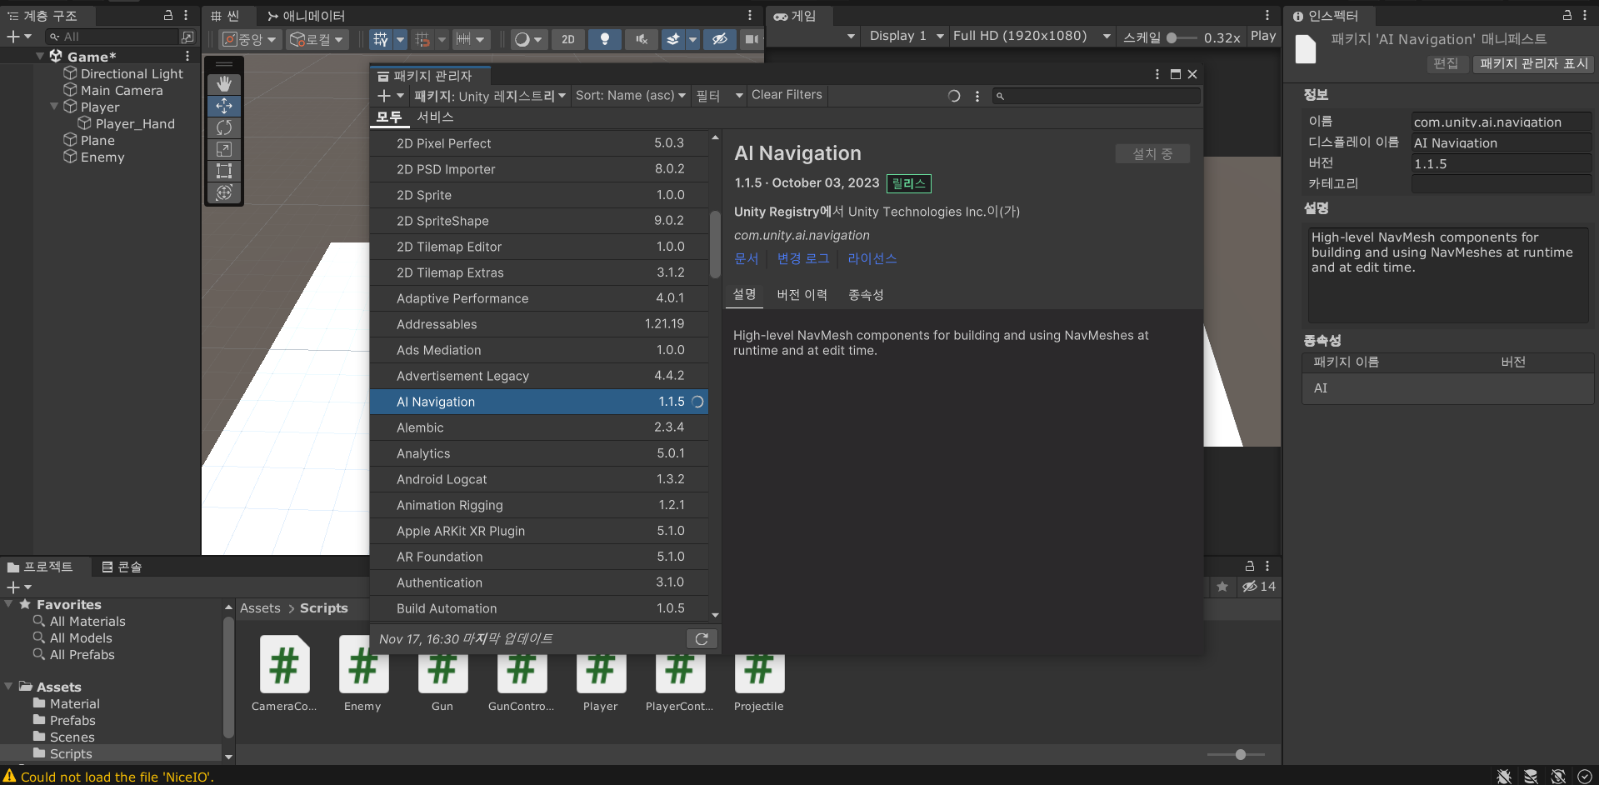Open the 필터 dropdown in Package Manager
The height and width of the screenshot is (785, 1599).
coord(720,96)
